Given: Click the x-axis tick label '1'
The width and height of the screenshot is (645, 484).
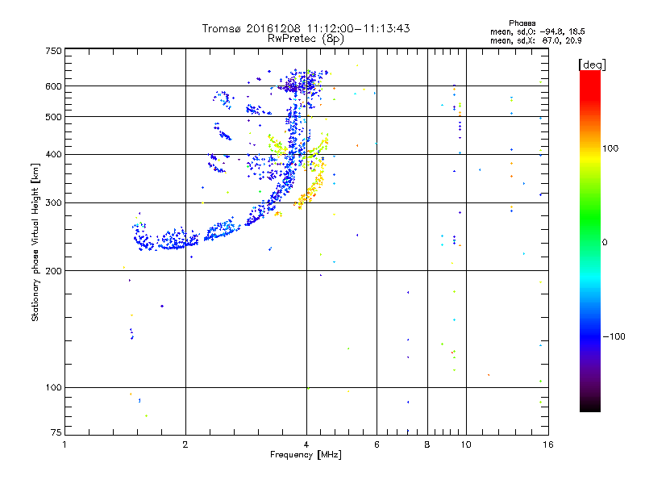Looking at the screenshot, I should pos(64,444).
